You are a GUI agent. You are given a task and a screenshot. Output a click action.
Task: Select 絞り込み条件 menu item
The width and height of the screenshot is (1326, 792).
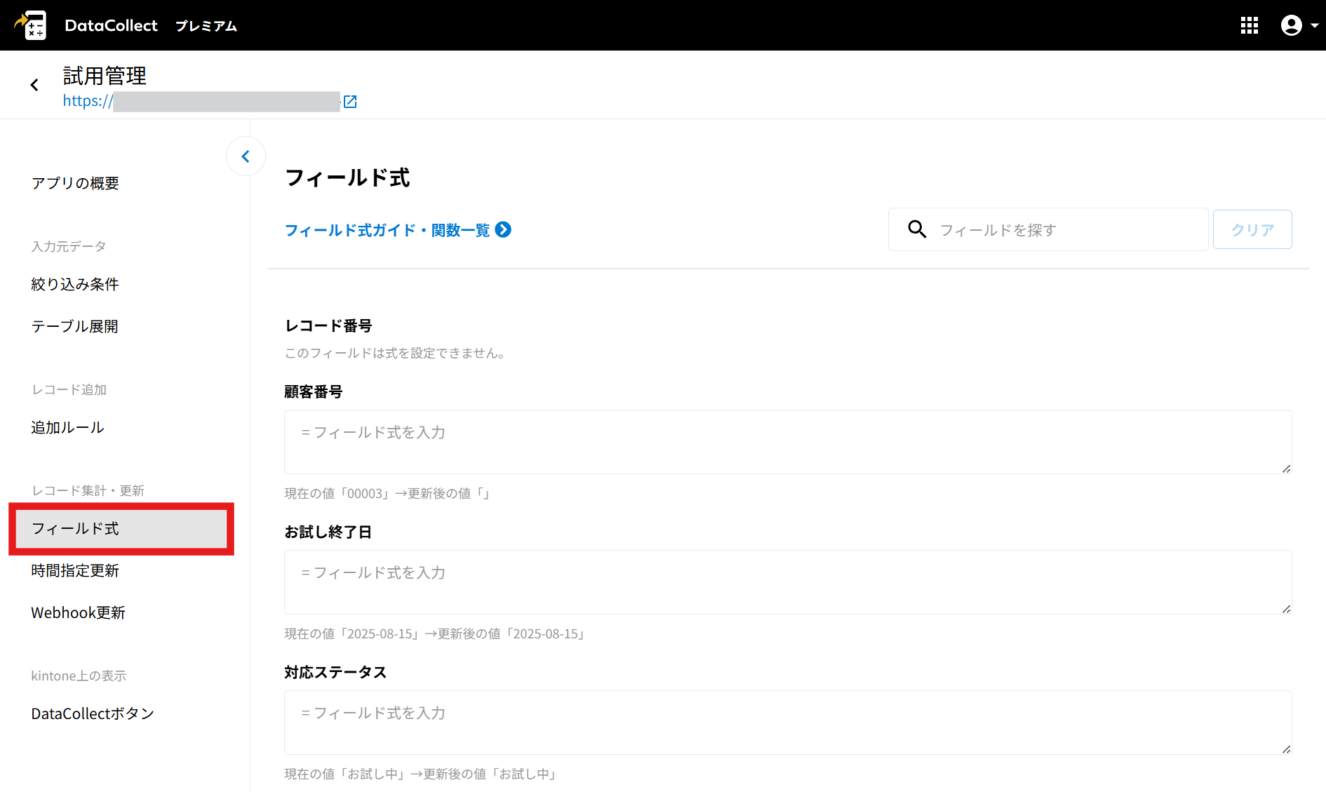tap(75, 284)
